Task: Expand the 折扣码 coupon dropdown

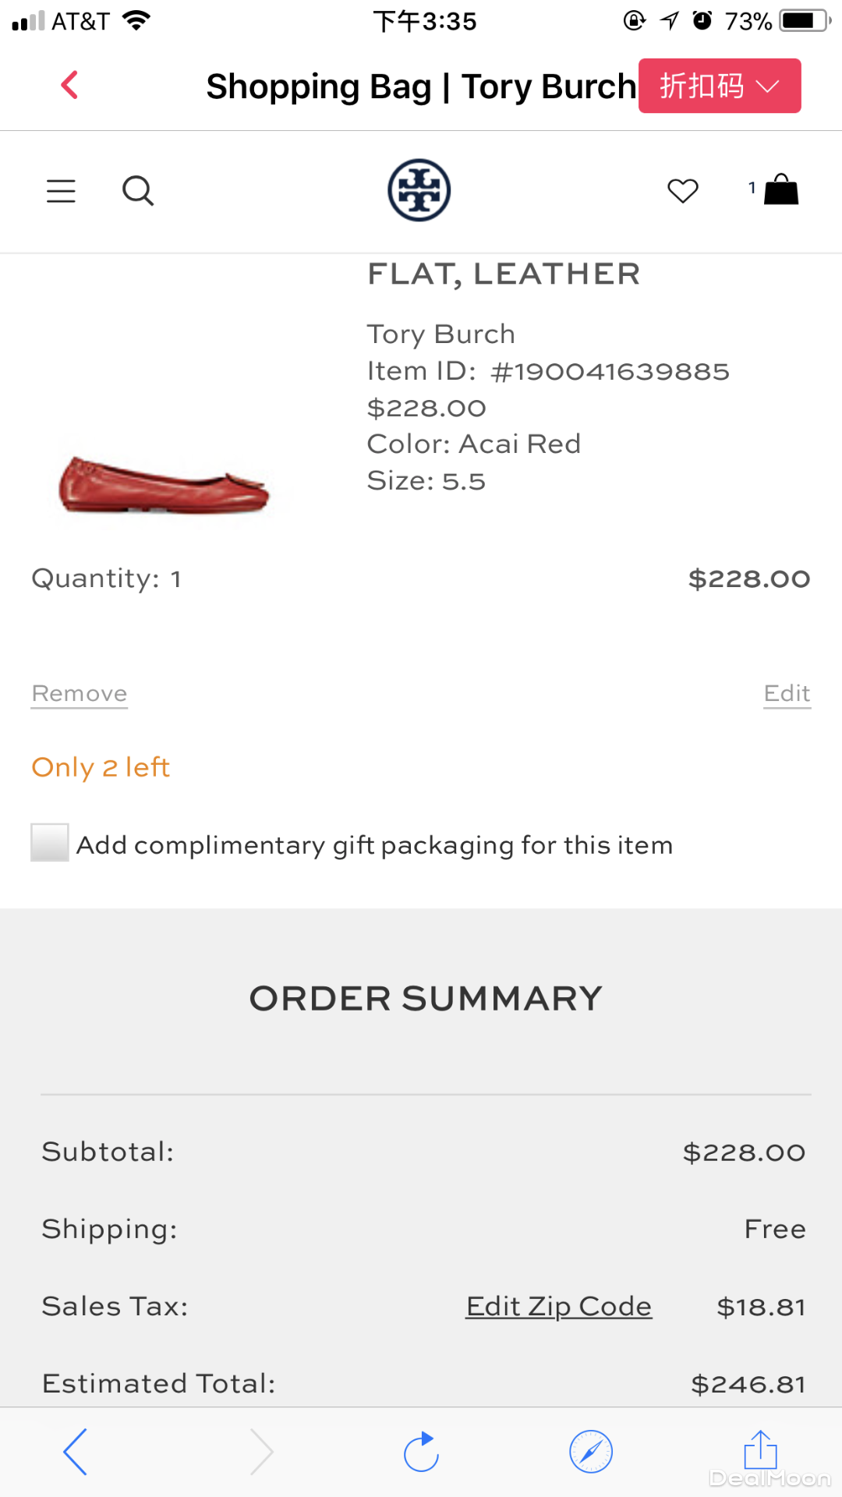Action: point(720,86)
